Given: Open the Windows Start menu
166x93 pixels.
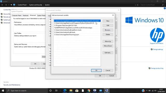Looking at the screenshot, I should click(3, 91).
